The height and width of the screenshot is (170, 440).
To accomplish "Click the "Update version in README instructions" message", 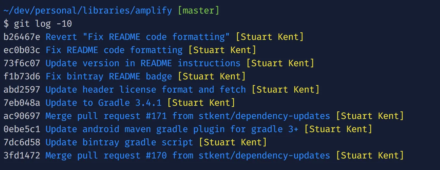I will pyautogui.click(x=143, y=63).
